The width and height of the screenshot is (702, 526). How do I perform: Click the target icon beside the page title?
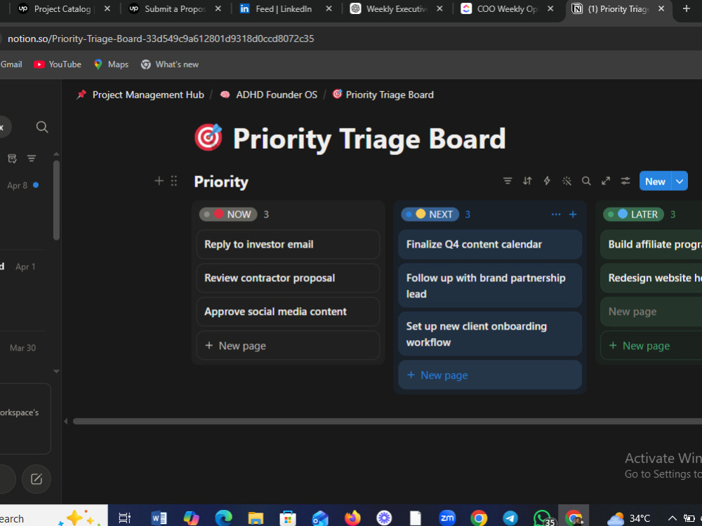pyautogui.click(x=208, y=137)
